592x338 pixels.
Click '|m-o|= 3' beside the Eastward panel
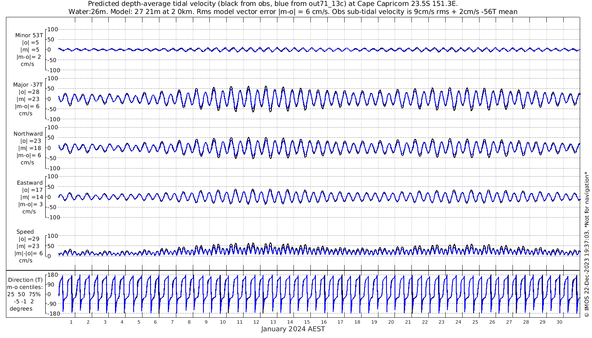click(x=30, y=204)
